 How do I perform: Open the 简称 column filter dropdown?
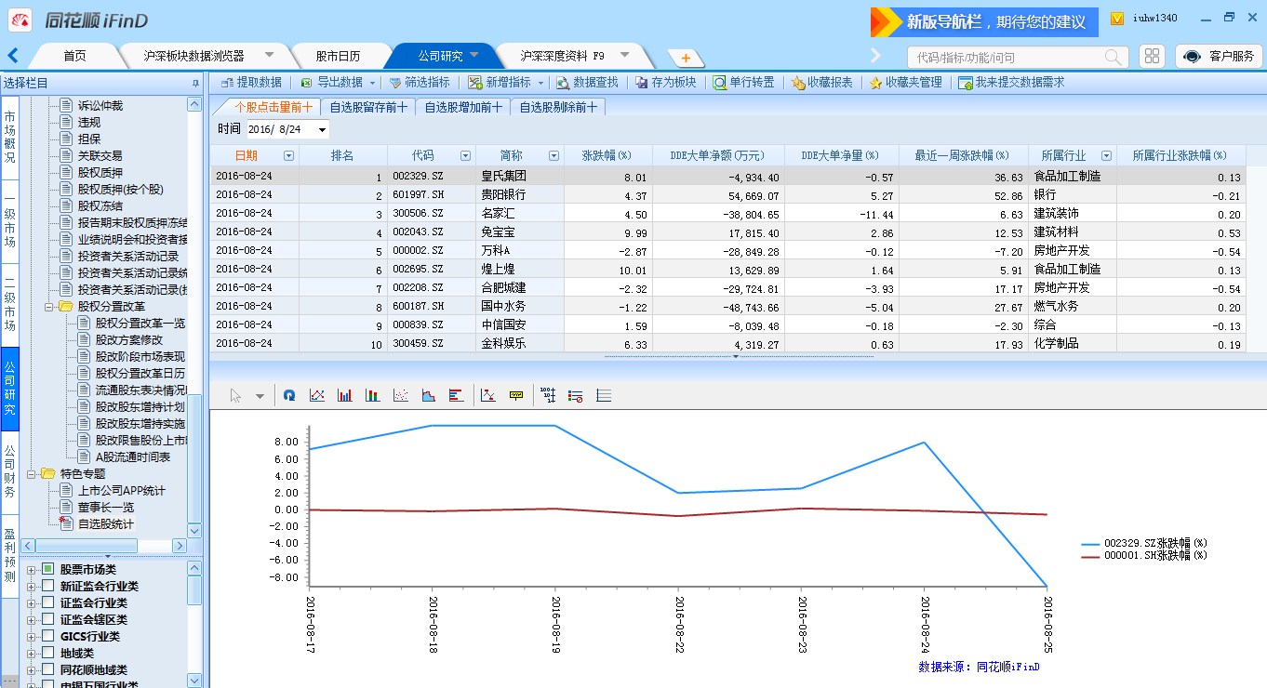(x=554, y=156)
